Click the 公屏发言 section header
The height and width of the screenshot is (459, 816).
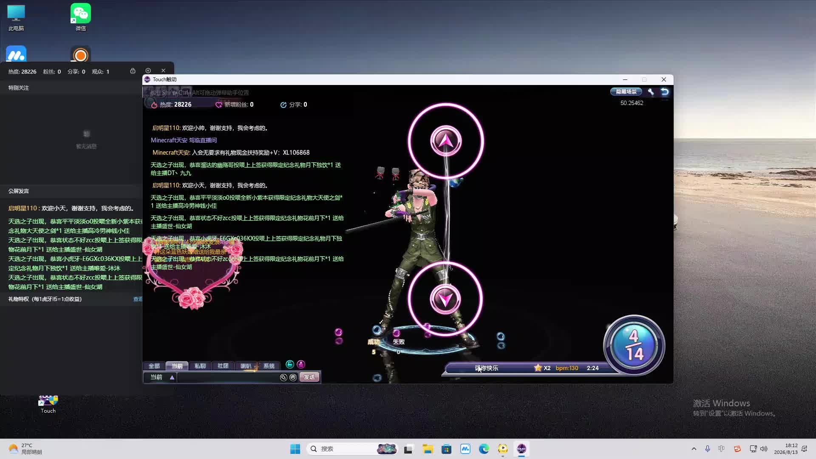19,191
